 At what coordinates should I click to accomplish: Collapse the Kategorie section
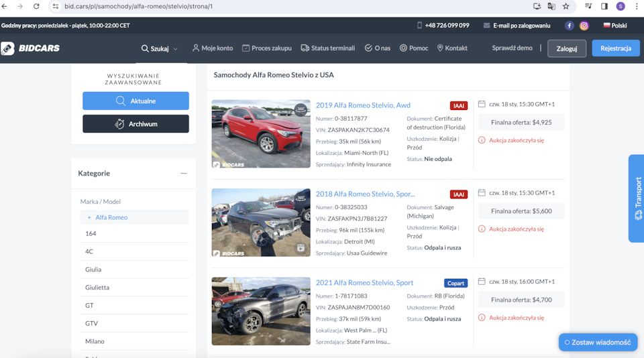coord(184,173)
